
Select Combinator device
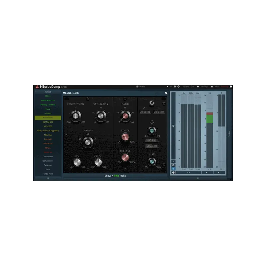(x=48, y=157)
